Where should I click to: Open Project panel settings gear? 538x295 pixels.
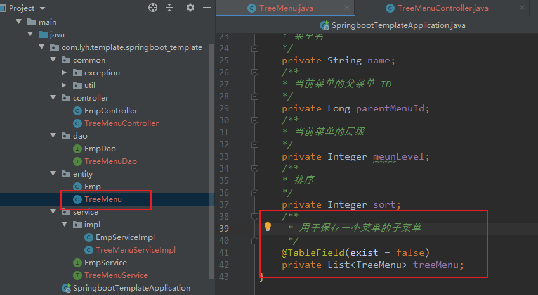pos(190,8)
